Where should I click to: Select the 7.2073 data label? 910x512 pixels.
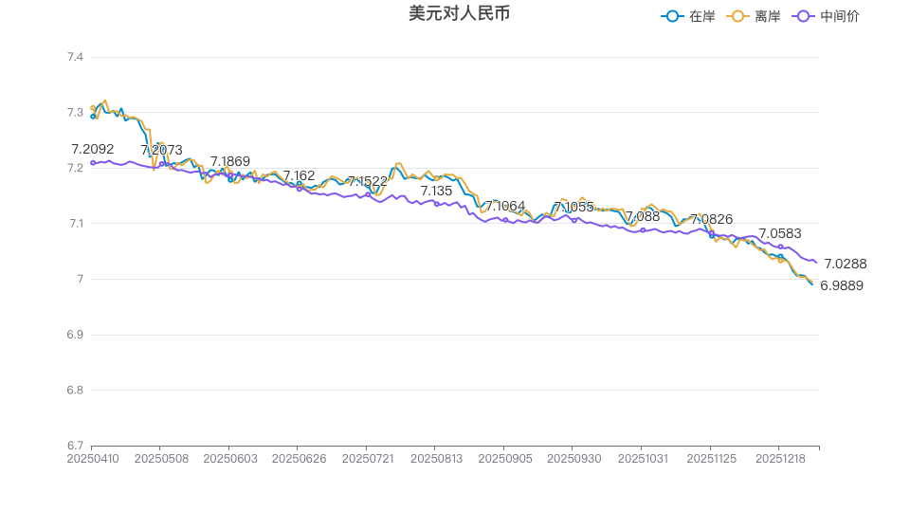161,150
